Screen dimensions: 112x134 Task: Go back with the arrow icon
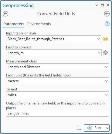(5, 14)
